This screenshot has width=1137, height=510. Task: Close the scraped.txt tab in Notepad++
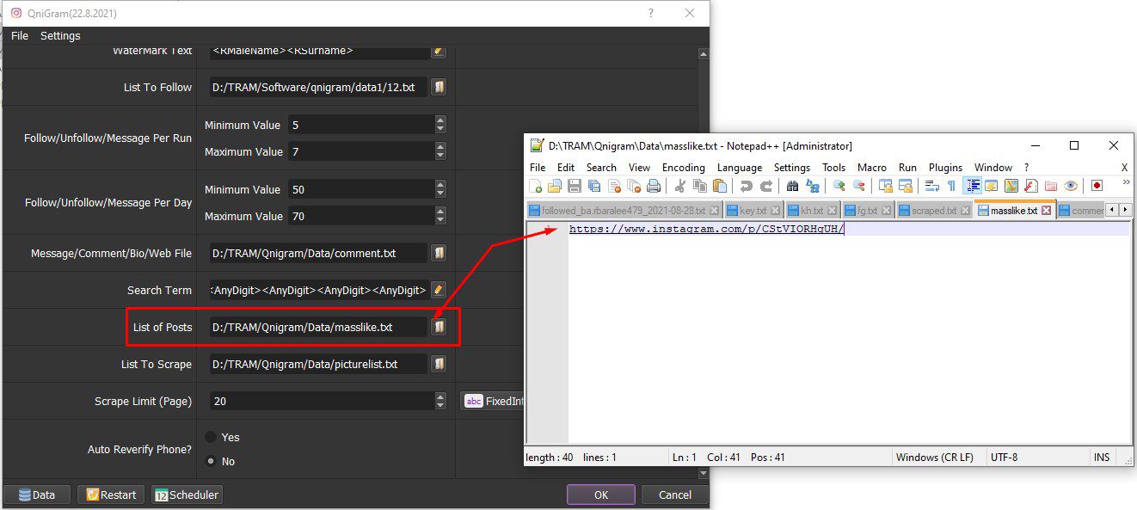[964, 210]
